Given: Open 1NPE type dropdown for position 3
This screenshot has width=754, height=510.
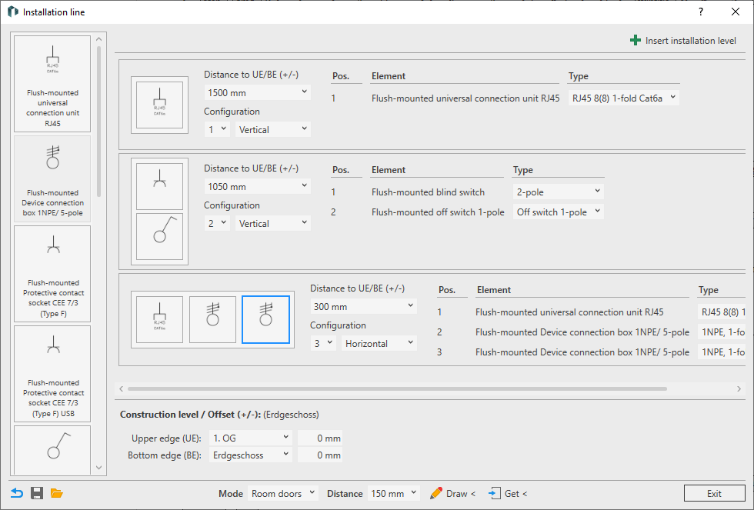Looking at the screenshot, I should click(x=722, y=352).
